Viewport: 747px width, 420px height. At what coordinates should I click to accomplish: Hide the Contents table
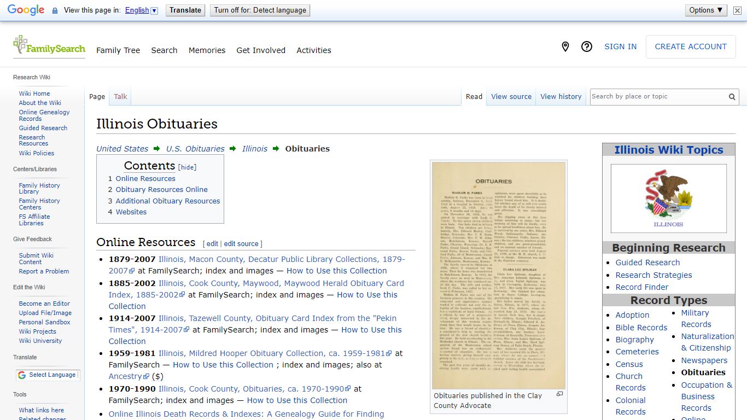[187, 167]
